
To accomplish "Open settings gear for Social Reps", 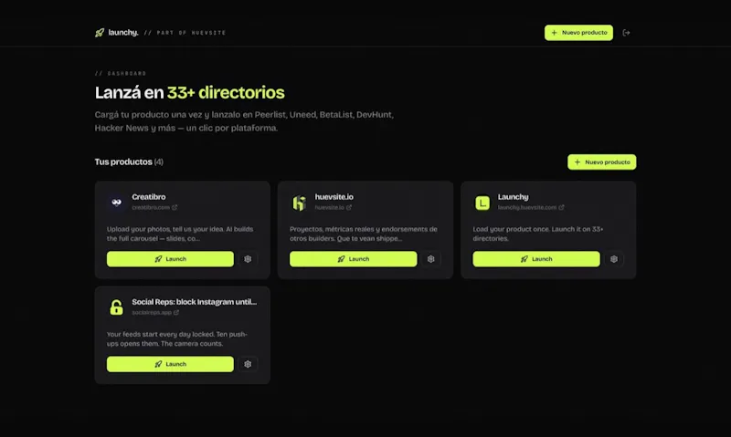I will pyautogui.click(x=248, y=364).
